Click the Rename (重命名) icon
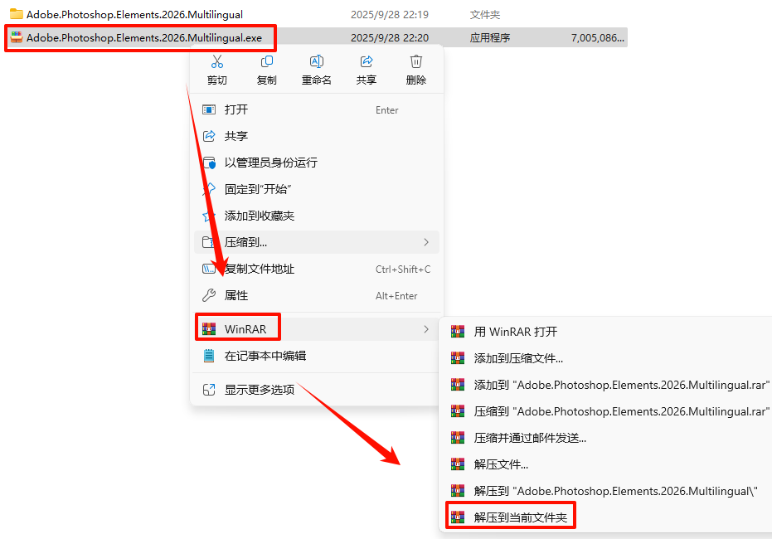 [317, 62]
